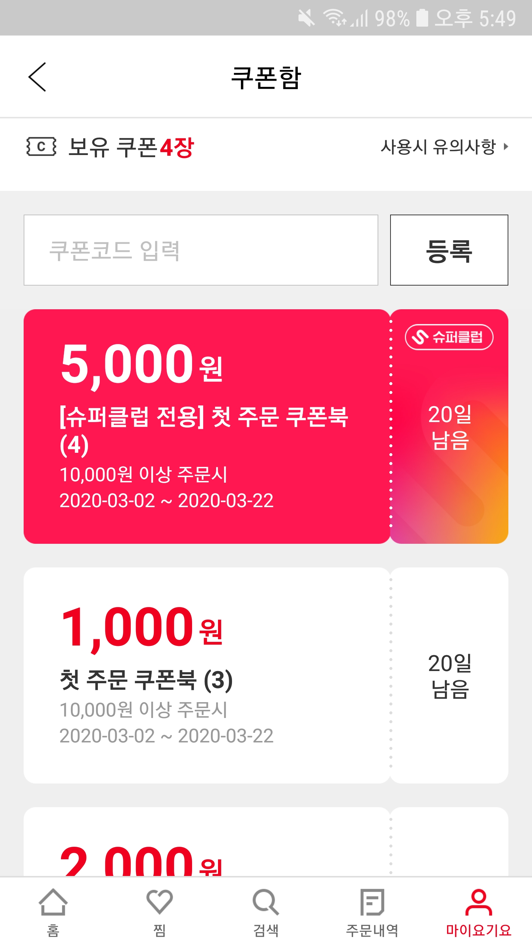Image resolution: width=532 pixels, height=947 pixels.
Task: Click the small arrow after 사용시 유의사항
Action: click(506, 147)
